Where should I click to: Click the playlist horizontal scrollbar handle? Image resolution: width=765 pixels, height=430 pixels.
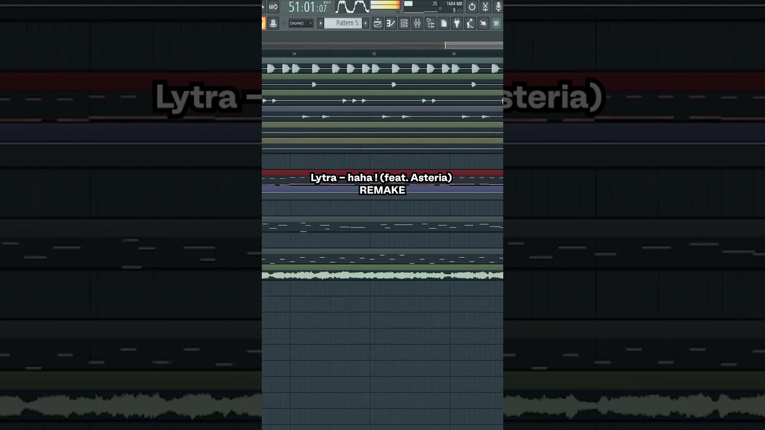coord(474,45)
